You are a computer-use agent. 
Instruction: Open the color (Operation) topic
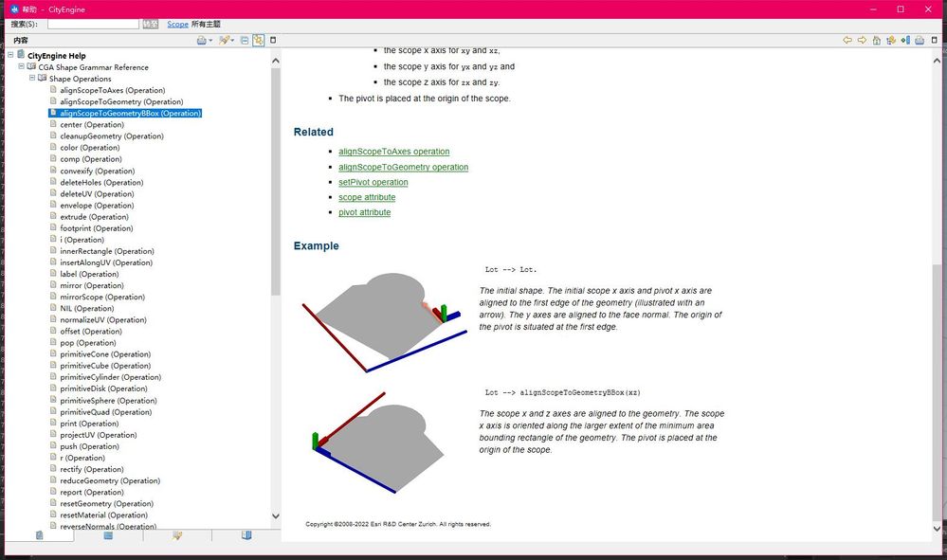tap(89, 148)
